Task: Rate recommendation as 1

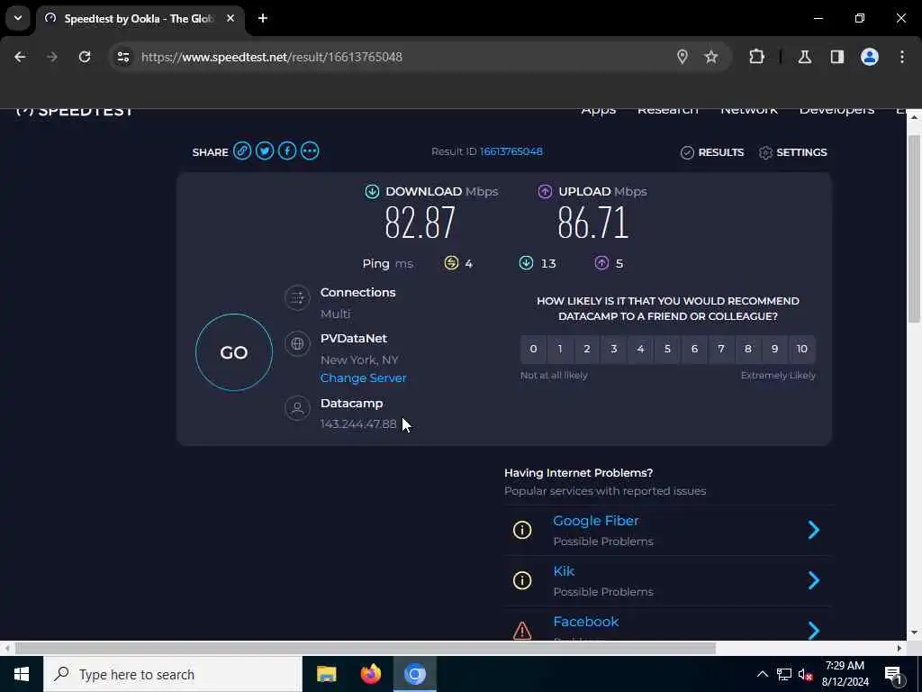Action: [560, 349]
